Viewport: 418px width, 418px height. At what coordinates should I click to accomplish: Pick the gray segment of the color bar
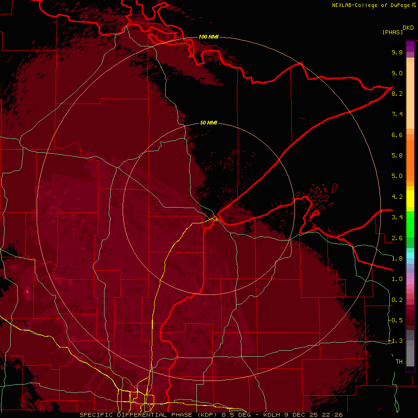pos(410,348)
